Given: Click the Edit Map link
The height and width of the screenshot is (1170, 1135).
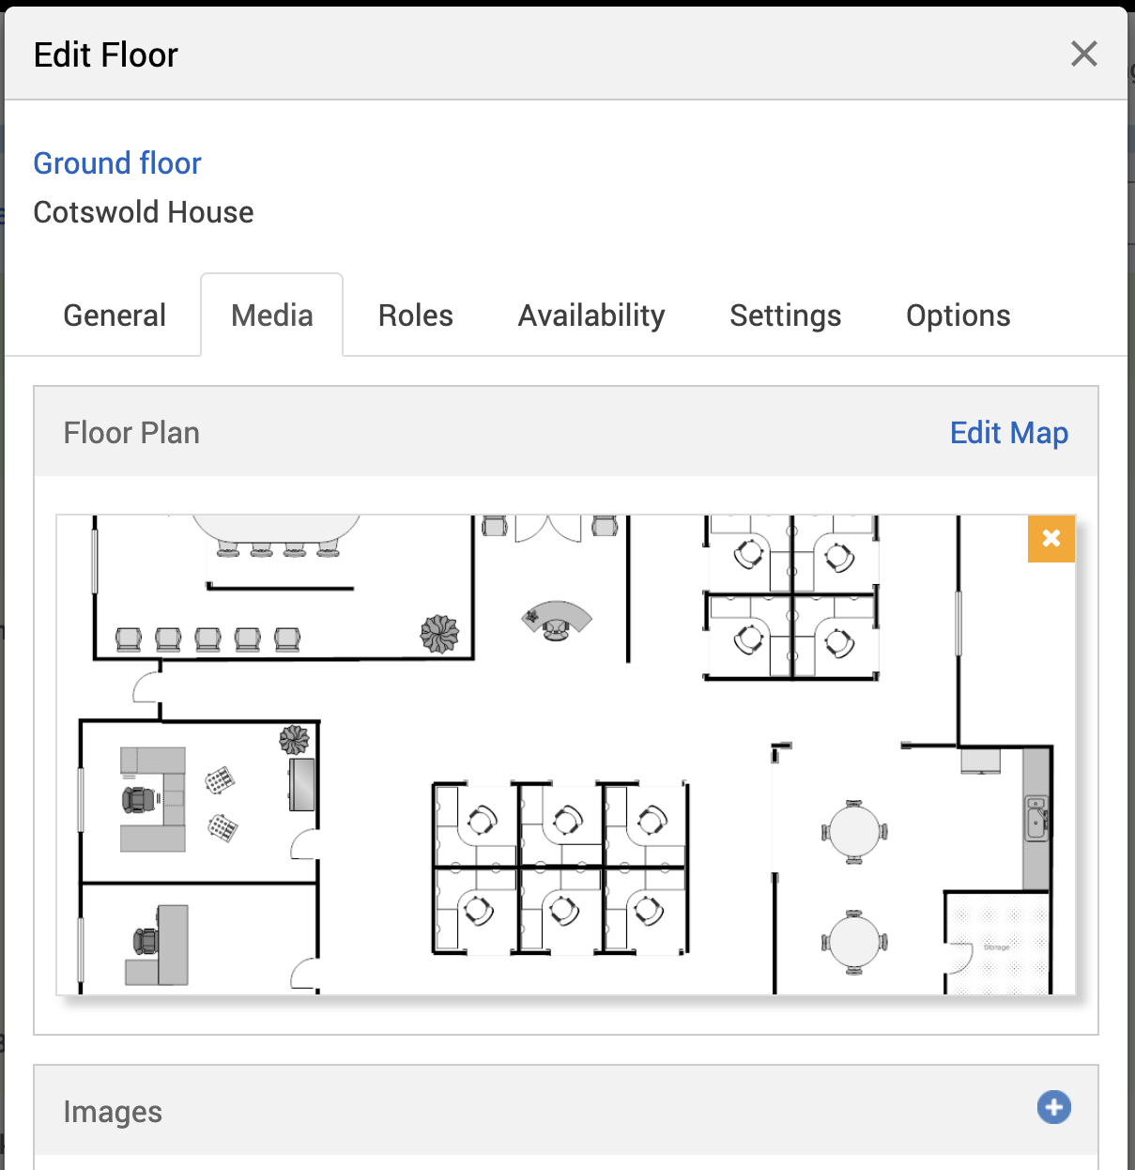Looking at the screenshot, I should click(1009, 433).
